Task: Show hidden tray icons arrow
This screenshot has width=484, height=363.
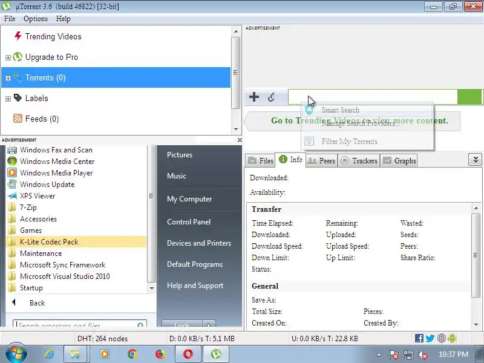Action: 379,355
